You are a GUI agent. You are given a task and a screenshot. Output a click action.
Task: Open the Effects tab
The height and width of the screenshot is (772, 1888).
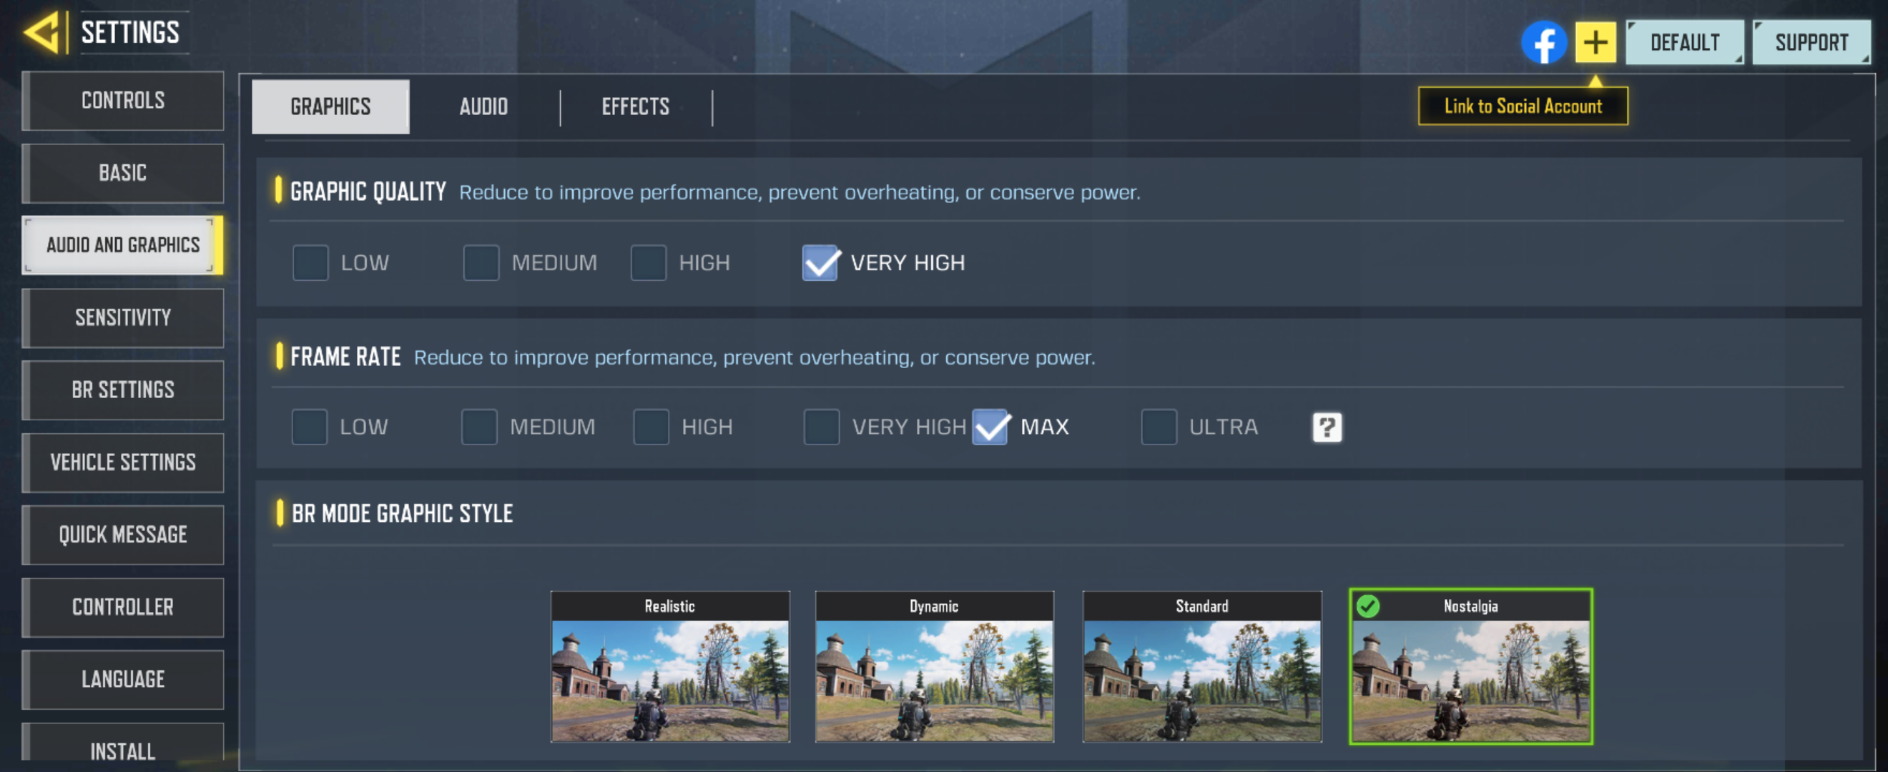point(636,107)
